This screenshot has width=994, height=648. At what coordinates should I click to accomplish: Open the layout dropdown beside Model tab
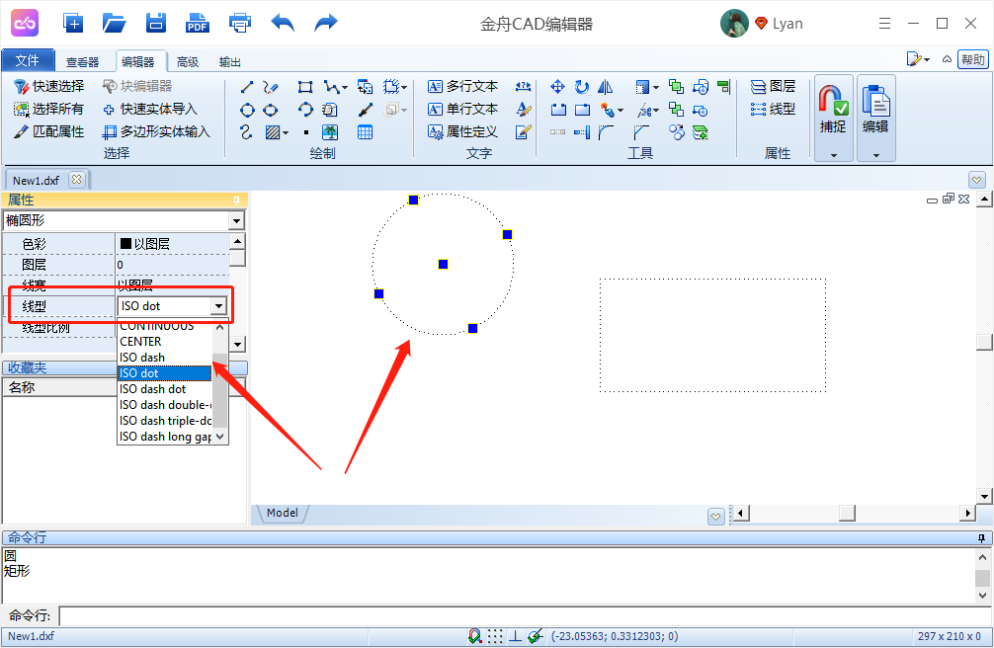coord(715,516)
